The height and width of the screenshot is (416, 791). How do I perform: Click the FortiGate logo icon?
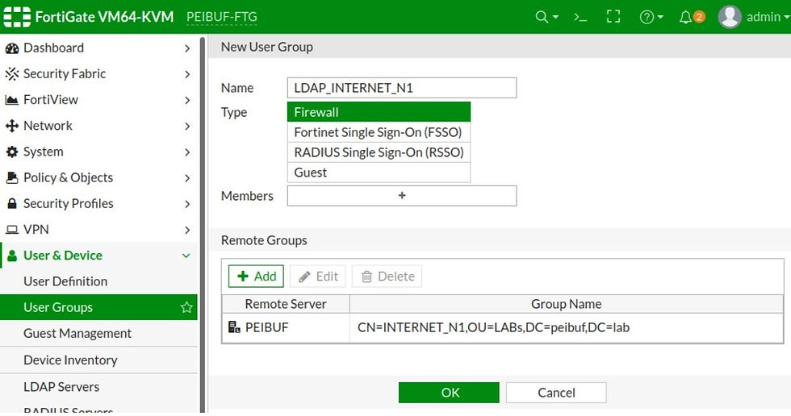click(17, 17)
